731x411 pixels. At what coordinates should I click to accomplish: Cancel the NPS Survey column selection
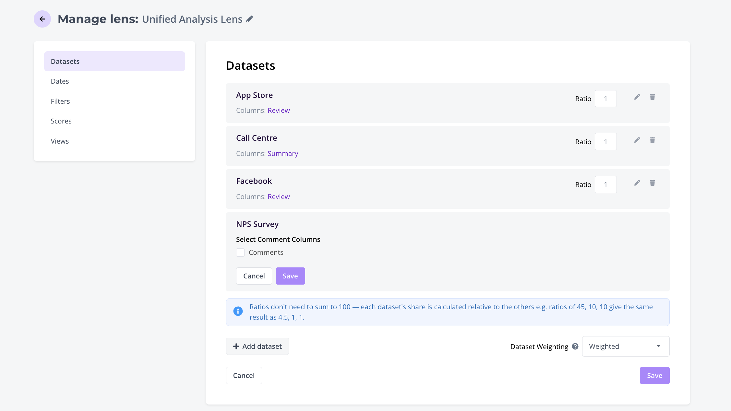[x=254, y=276]
